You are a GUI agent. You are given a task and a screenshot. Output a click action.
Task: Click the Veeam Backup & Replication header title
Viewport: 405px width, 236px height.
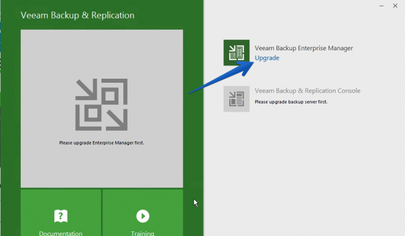click(78, 15)
